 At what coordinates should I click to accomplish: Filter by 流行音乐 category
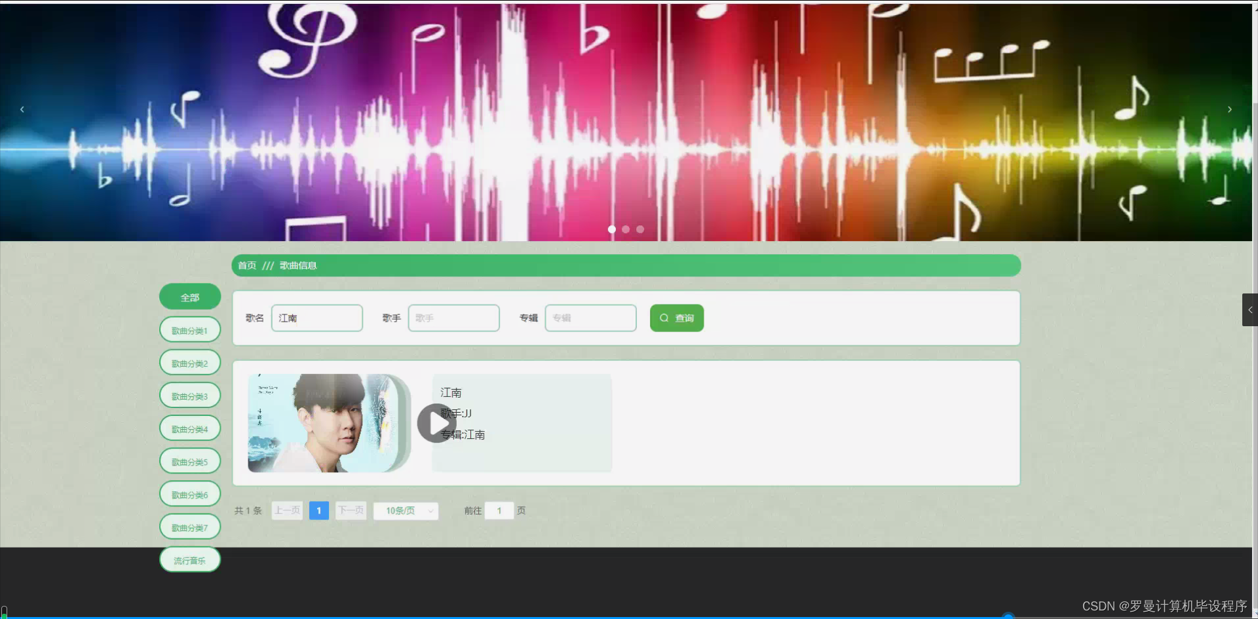(x=190, y=560)
